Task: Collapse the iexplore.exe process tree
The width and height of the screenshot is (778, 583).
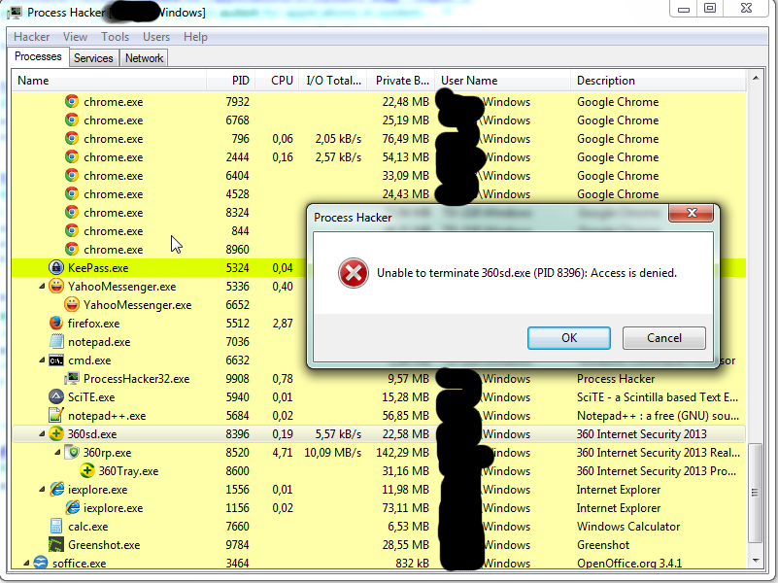Action: click(x=42, y=490)
